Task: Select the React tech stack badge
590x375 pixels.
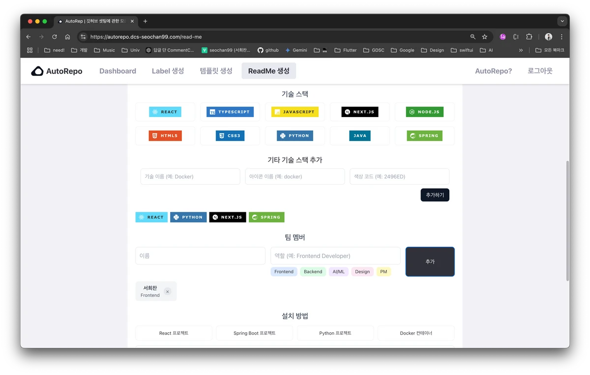Action: click(165, 112)
